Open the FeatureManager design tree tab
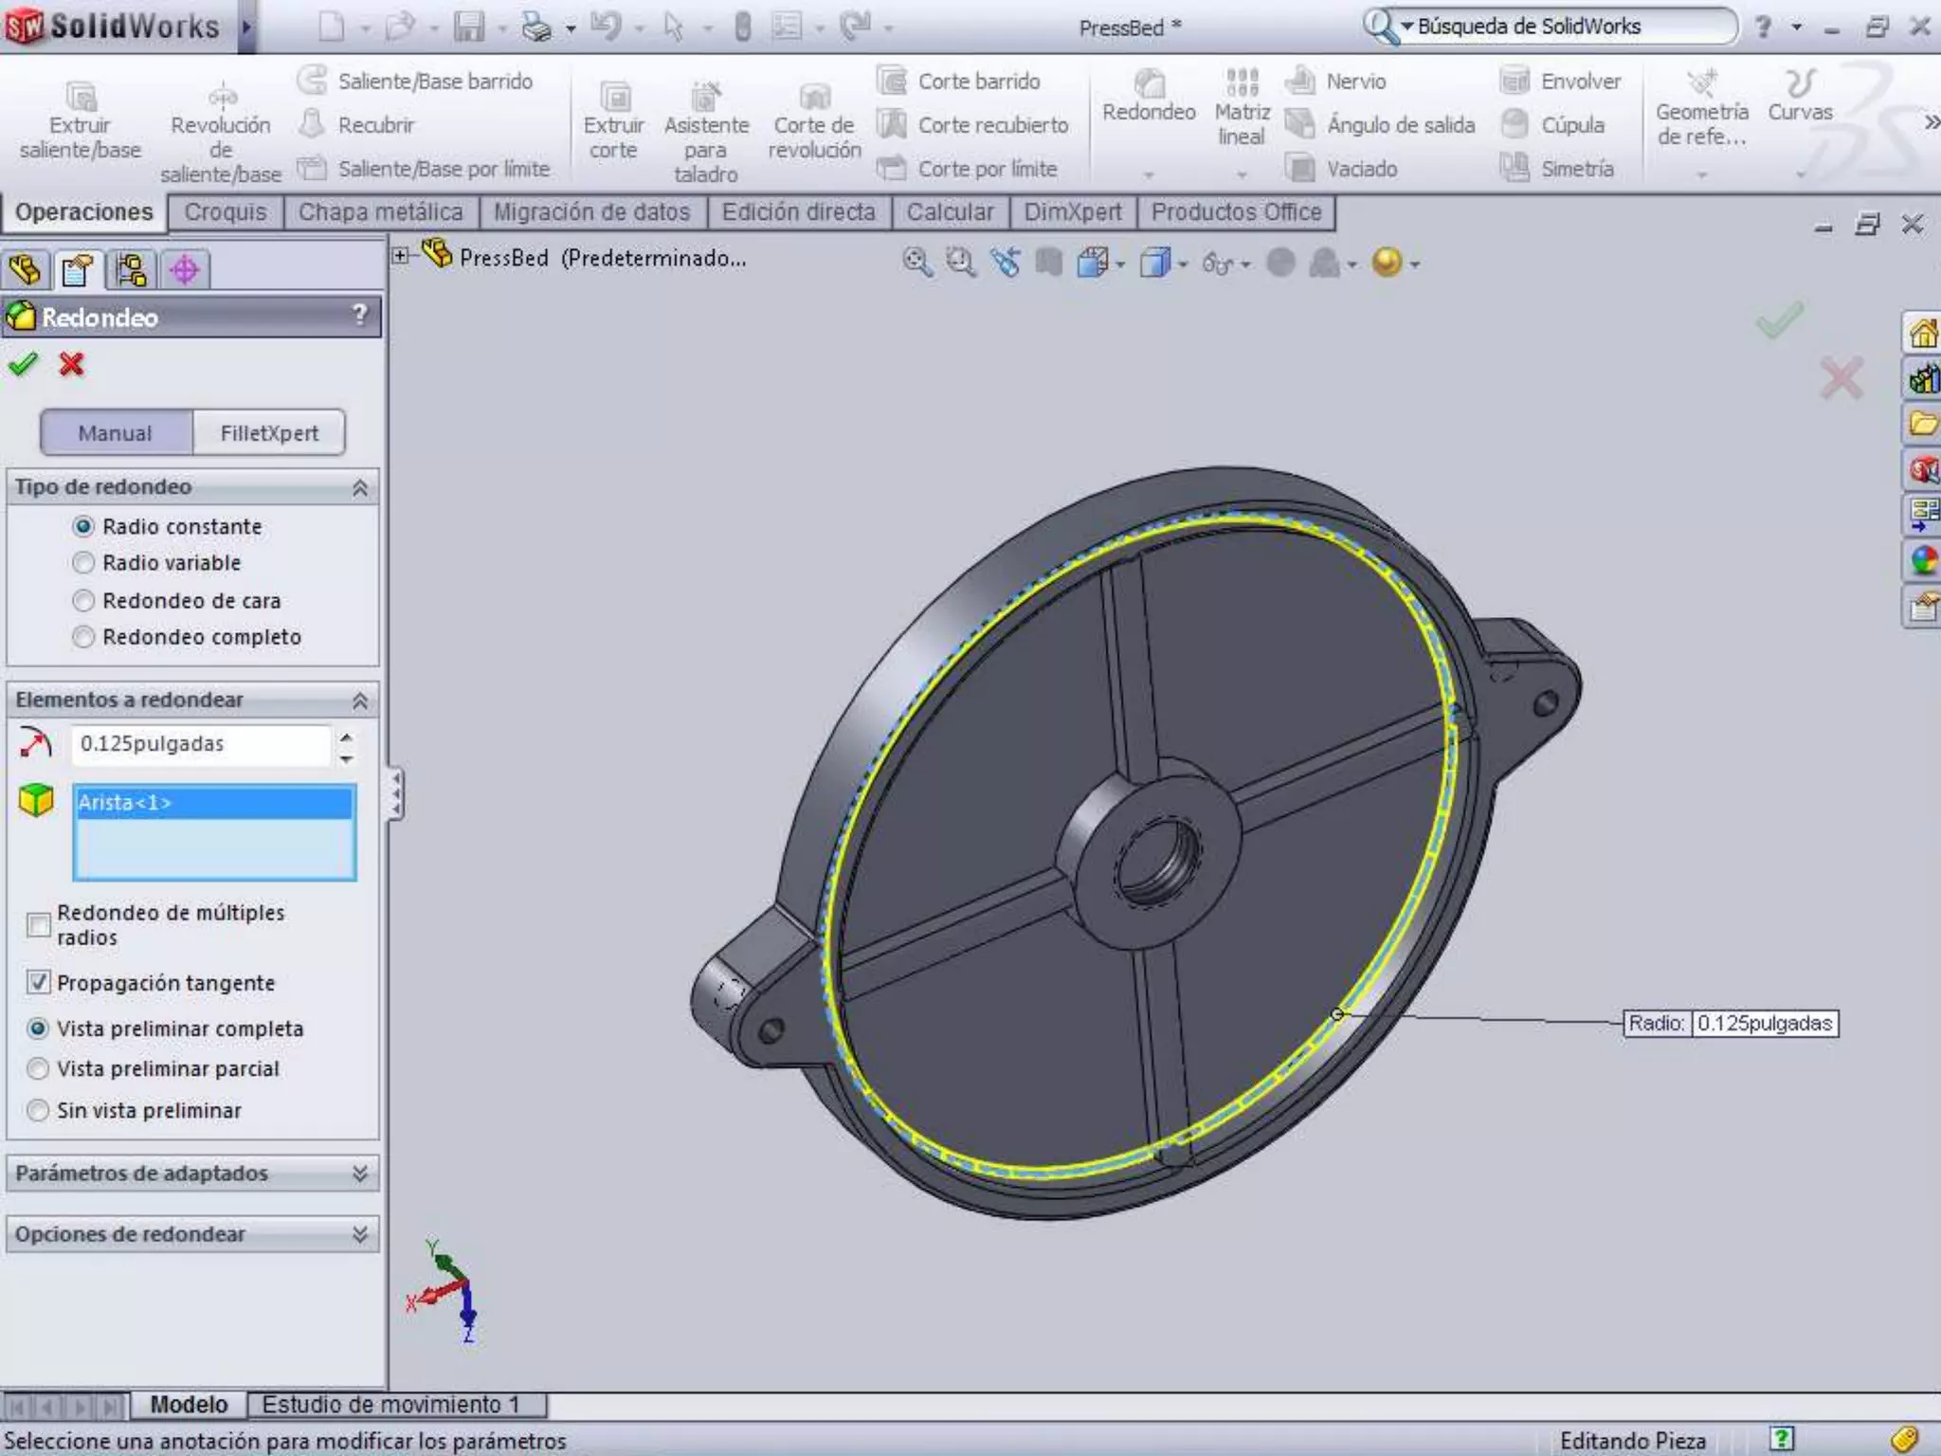1941x1456 pixels. coord(26,270)
